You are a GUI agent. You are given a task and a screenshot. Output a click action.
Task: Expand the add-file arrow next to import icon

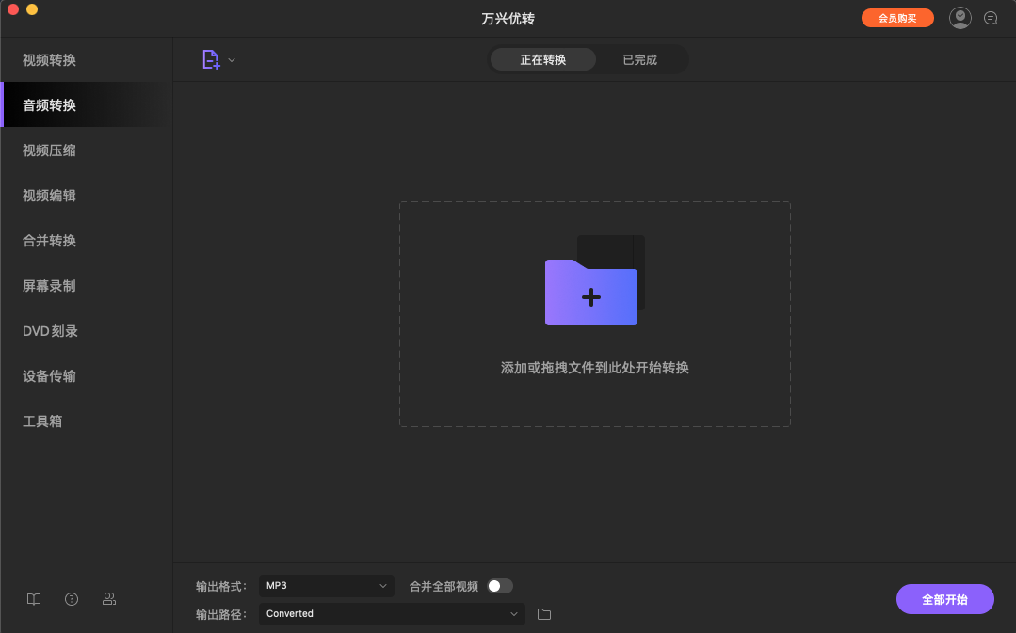coord(231,59)
